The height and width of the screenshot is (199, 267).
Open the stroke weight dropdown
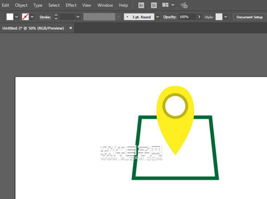click(78, 17)
